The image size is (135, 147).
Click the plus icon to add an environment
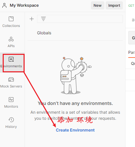tap(32, 19)
